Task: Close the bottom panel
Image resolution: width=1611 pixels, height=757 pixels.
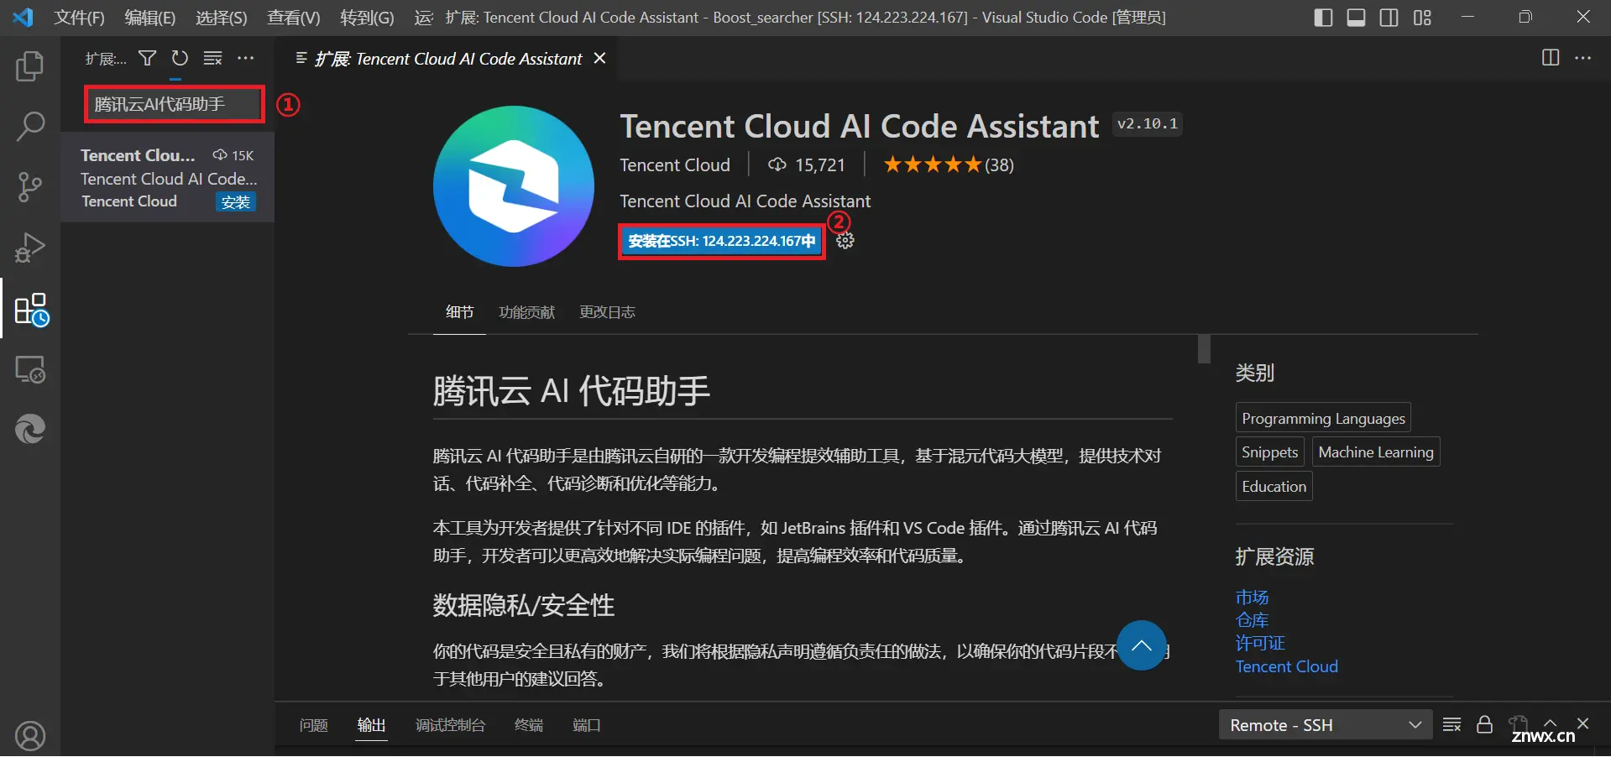Action: pyautogui.click(x=1582, y=723)
